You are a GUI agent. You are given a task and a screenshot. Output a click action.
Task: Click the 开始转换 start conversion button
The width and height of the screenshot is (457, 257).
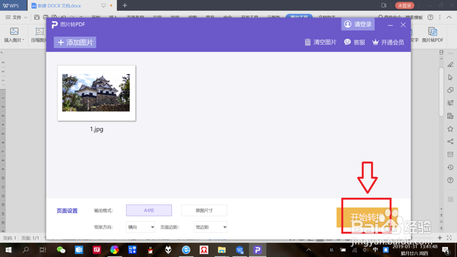(x=367, y=217)
